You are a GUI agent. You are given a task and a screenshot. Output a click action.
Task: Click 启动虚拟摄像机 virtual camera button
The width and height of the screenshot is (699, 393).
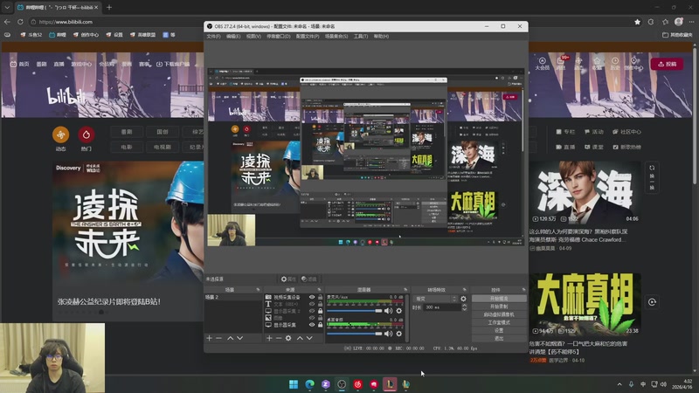(499, 314)
